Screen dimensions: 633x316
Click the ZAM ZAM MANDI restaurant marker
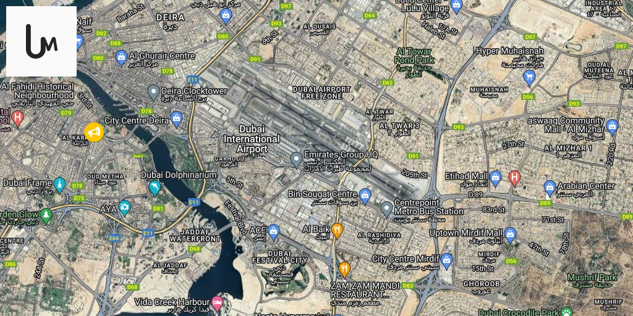pos(344,270)
